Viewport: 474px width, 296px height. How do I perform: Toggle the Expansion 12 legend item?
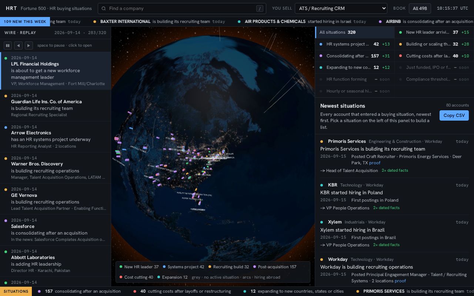(172, 277)
